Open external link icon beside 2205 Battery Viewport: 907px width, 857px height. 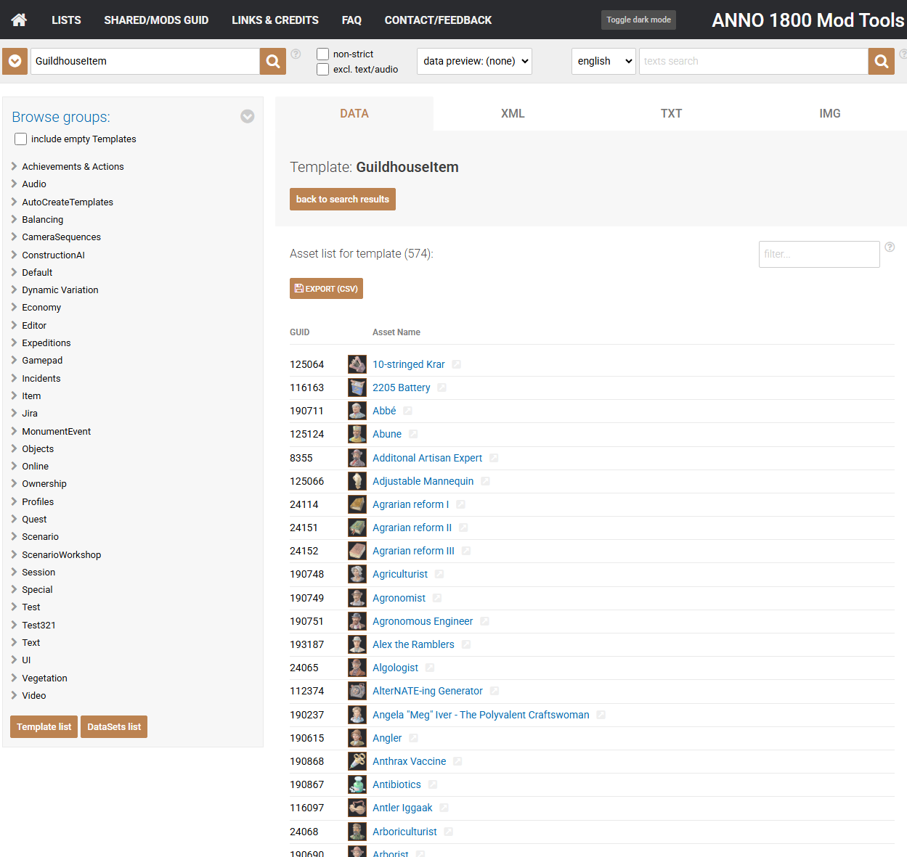(442, 388)
